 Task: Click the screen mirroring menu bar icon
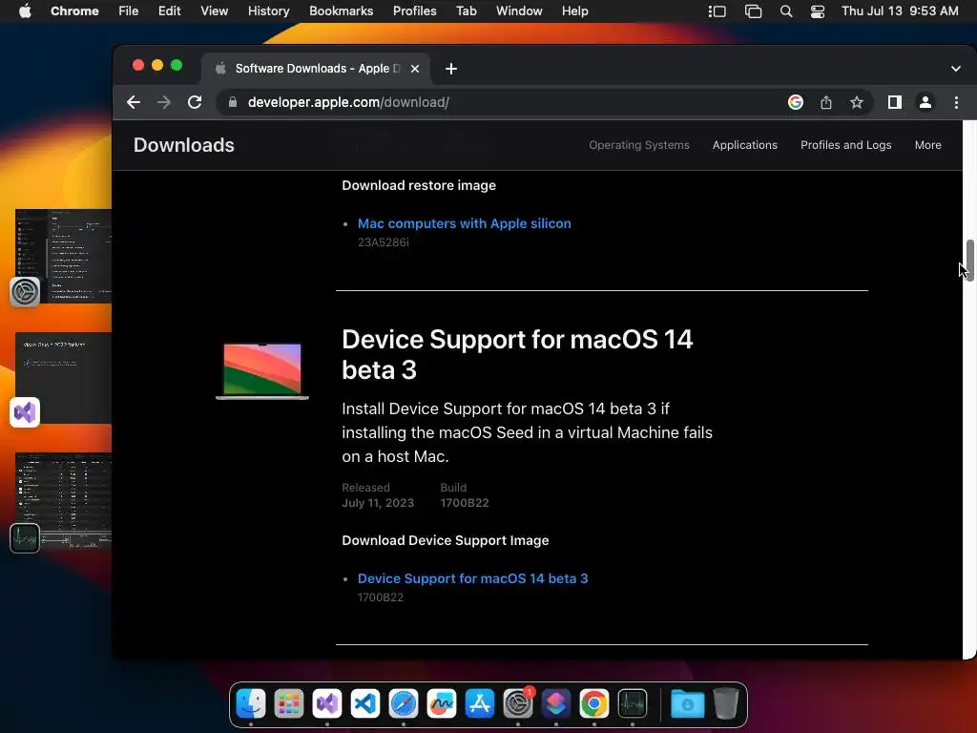pos(753,11)
